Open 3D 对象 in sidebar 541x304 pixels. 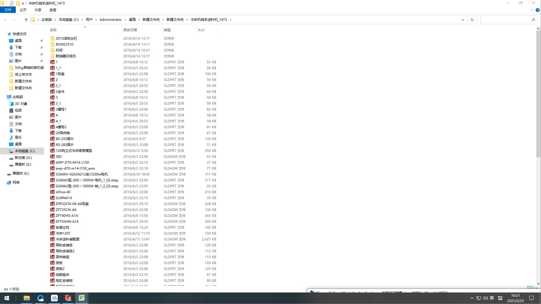coord(21,104)
